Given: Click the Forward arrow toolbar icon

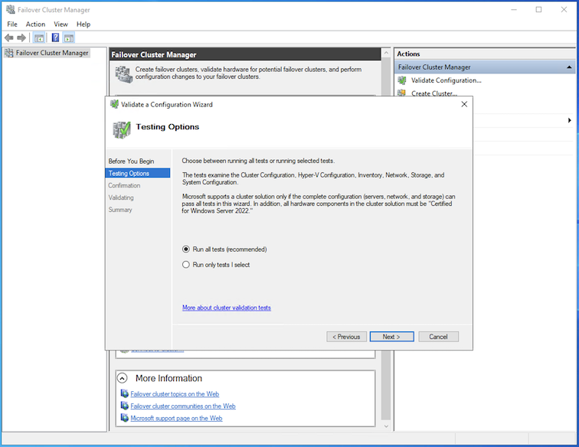Looking at the screenshot, I should [21, 38].
